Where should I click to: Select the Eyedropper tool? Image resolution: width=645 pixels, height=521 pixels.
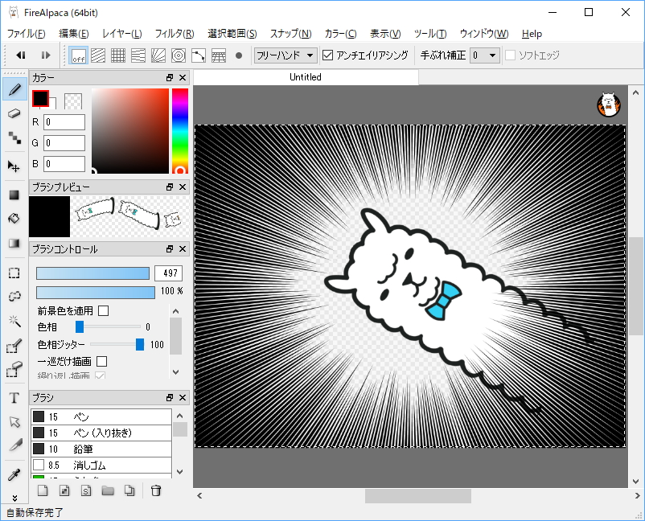(14, 474)
